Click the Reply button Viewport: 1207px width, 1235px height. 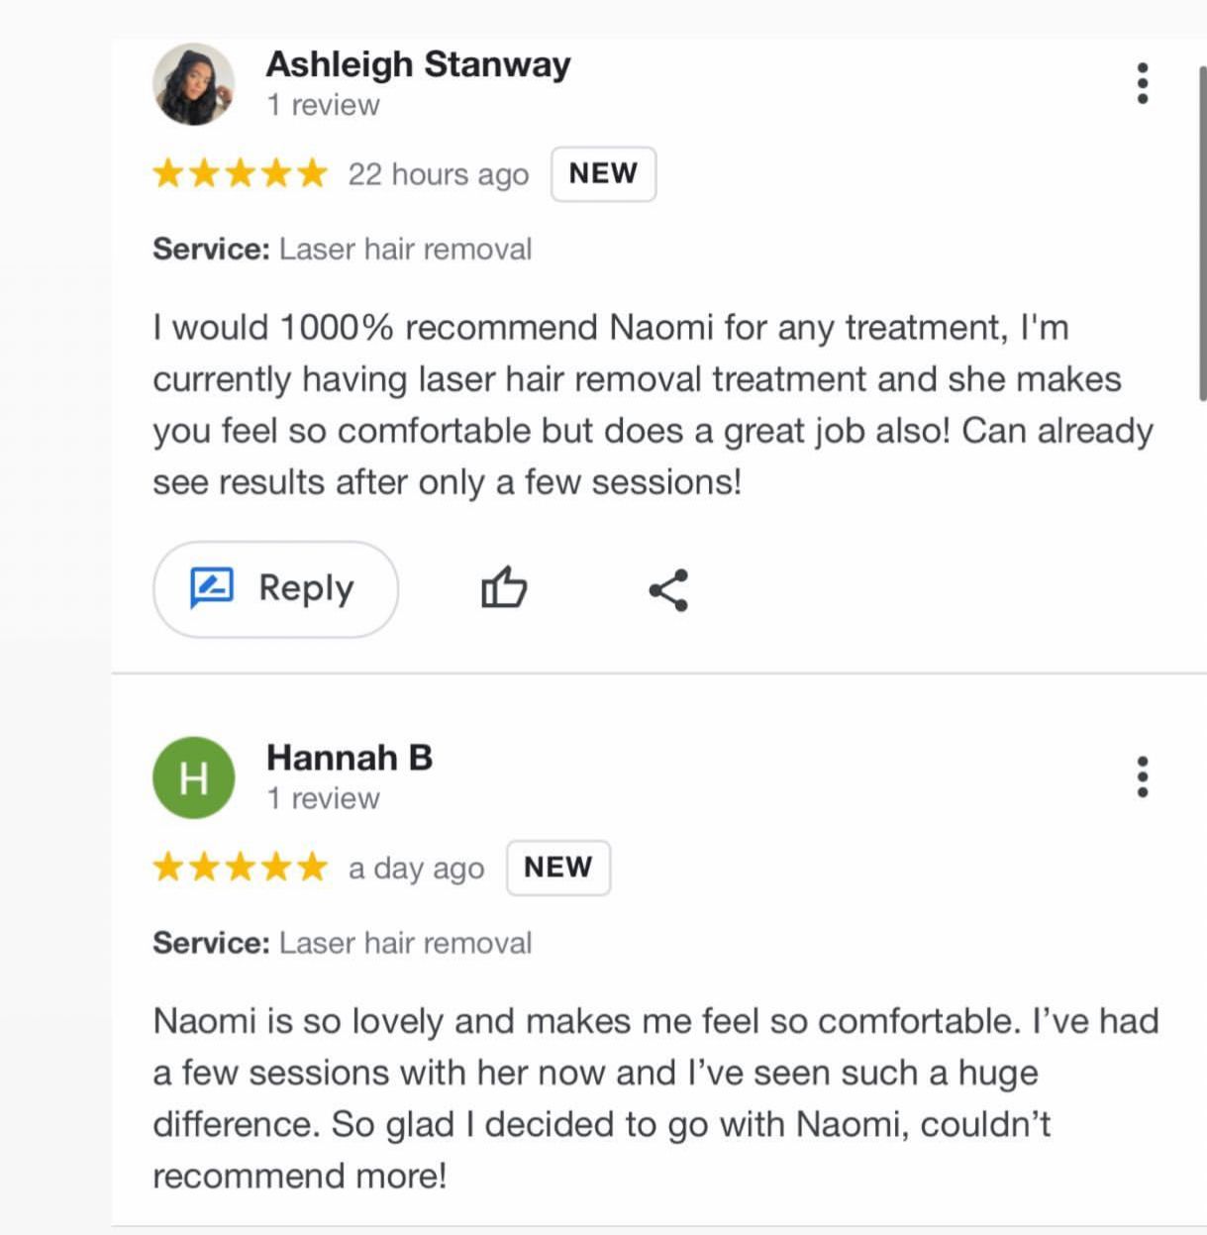point(275,589)
